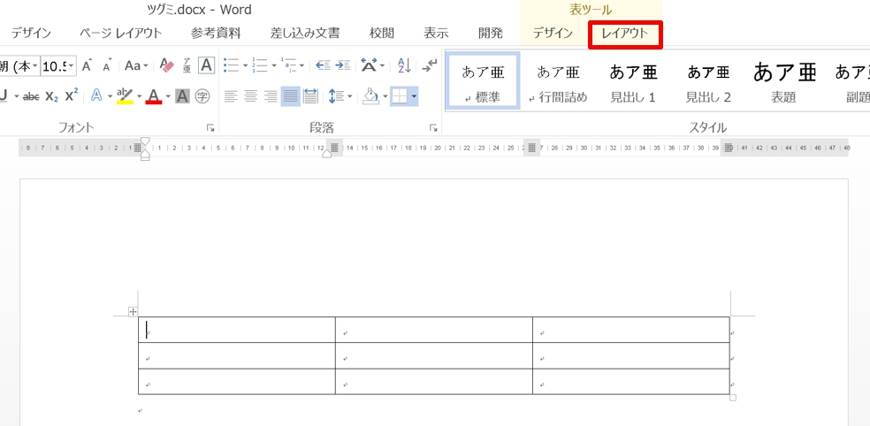Apply the 見出し 1 style
Screen dimensions: 870x426
[633, 82]
